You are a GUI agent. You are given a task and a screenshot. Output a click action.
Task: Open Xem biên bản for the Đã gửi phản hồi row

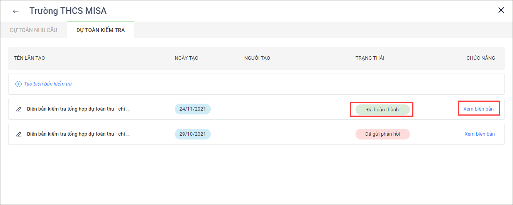(479, 134)
